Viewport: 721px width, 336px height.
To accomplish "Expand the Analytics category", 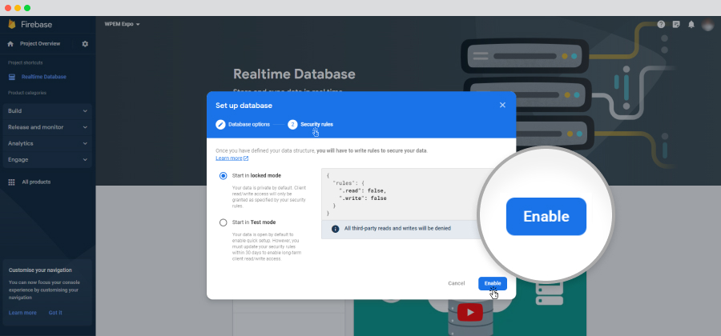I will [x=48, y=144].
